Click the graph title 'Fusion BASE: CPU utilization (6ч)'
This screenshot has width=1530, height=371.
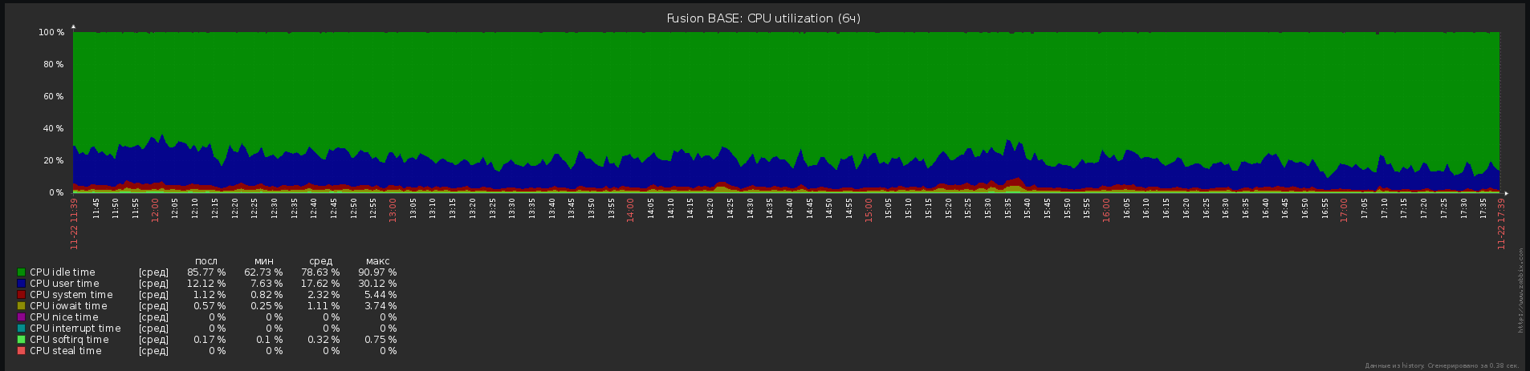[x=763, y=18]
